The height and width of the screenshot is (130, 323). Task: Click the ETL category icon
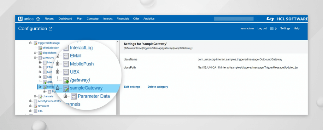[x=35, y=111]
